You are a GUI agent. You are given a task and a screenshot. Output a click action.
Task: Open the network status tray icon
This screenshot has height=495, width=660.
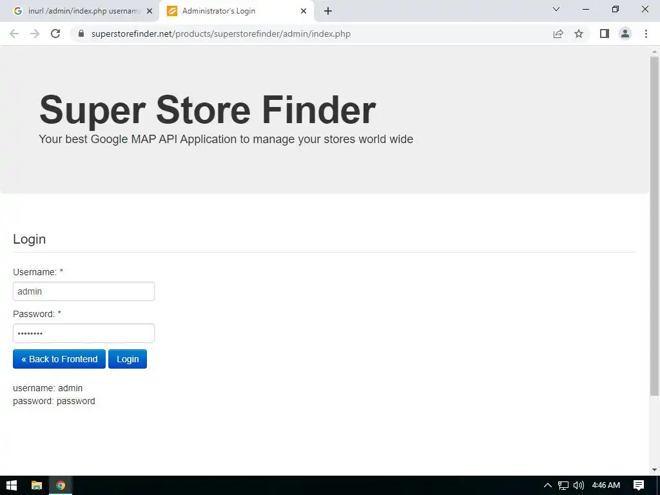tap(563, 485)
